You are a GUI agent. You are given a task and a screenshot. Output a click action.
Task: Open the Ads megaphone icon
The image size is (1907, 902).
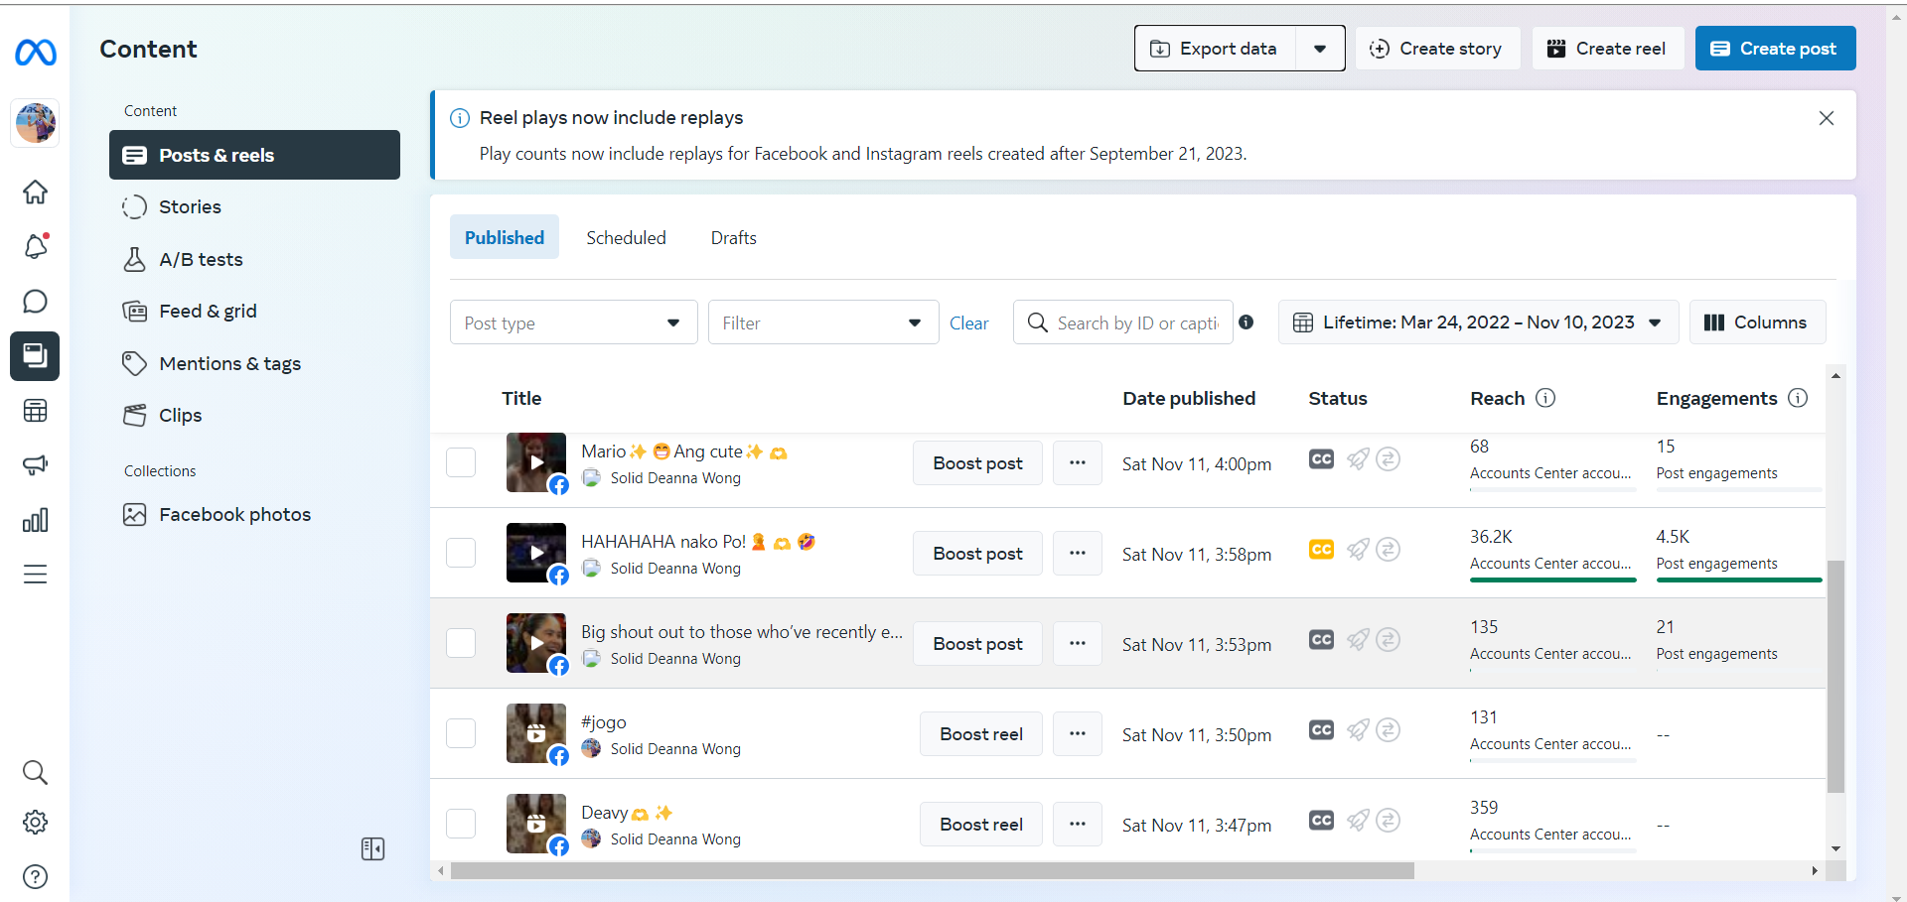pos(35,465)
